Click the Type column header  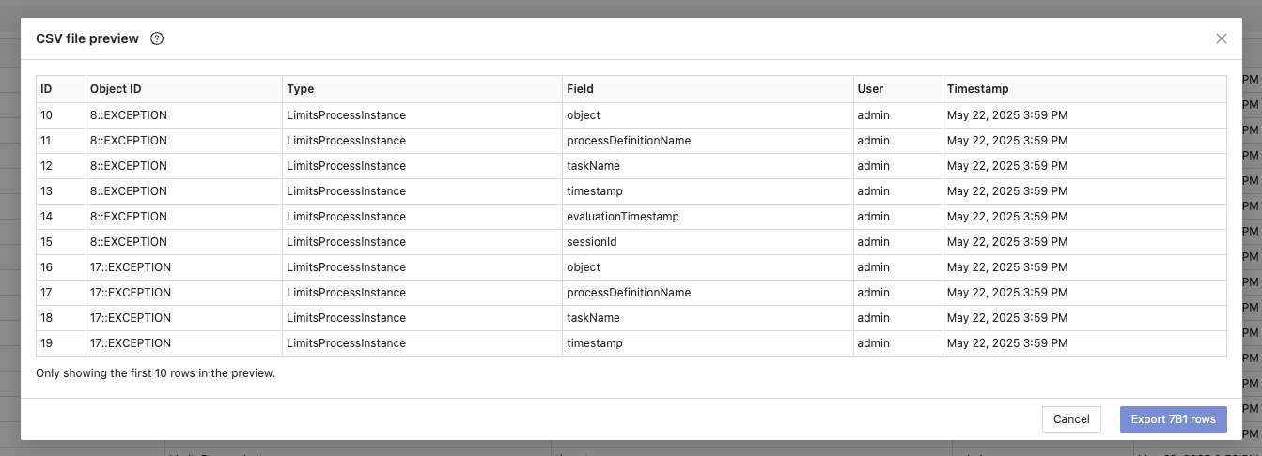tap(301, 89)
